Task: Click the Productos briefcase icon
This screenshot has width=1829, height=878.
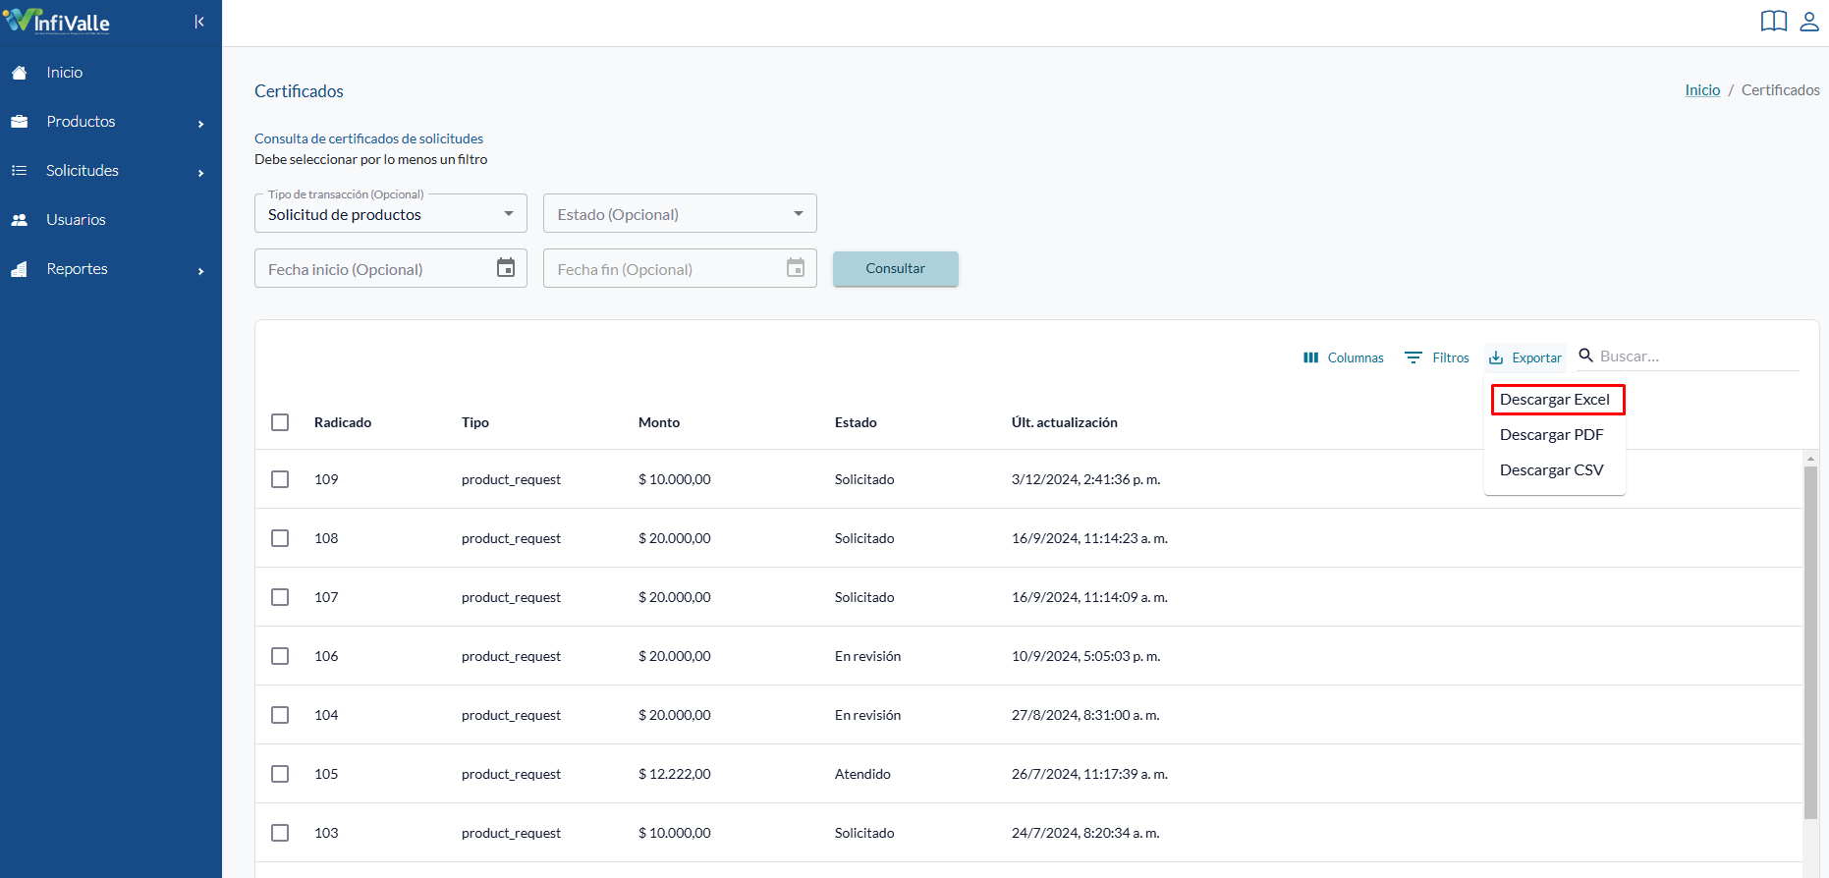Action: [x=19, y=122]
